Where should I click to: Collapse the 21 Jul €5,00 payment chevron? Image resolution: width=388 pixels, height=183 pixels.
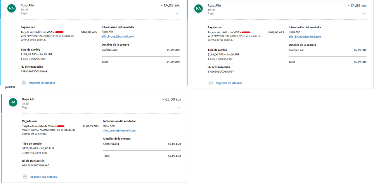tap(178, 107)
